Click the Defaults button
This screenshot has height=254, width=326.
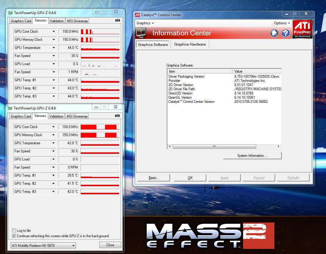pos(294,178)
